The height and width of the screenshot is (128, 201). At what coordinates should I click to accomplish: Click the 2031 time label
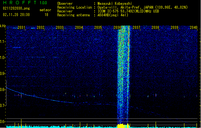click(21, 28)
